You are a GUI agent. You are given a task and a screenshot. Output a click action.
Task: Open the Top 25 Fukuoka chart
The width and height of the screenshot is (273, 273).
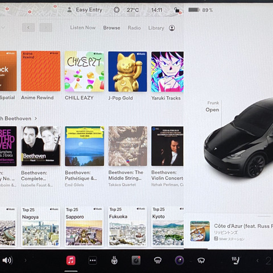click(127, 226)
